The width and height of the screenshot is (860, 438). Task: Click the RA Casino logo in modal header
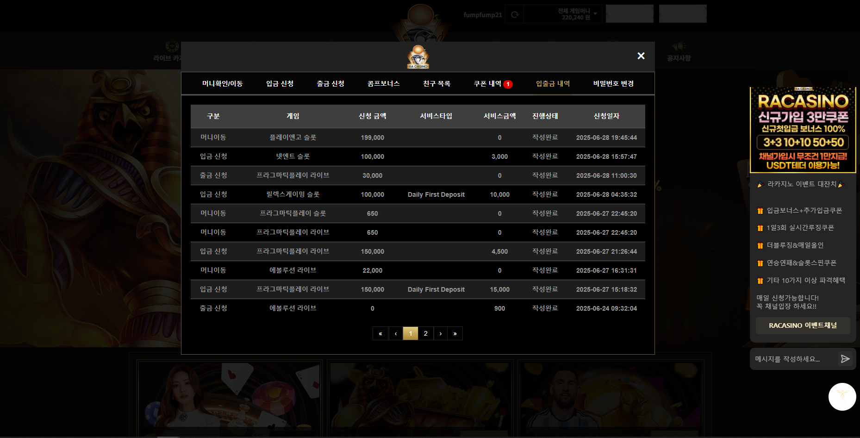coord(418,57)
